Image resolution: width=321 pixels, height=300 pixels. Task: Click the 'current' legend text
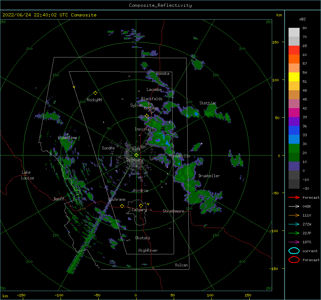click(310, 251)
